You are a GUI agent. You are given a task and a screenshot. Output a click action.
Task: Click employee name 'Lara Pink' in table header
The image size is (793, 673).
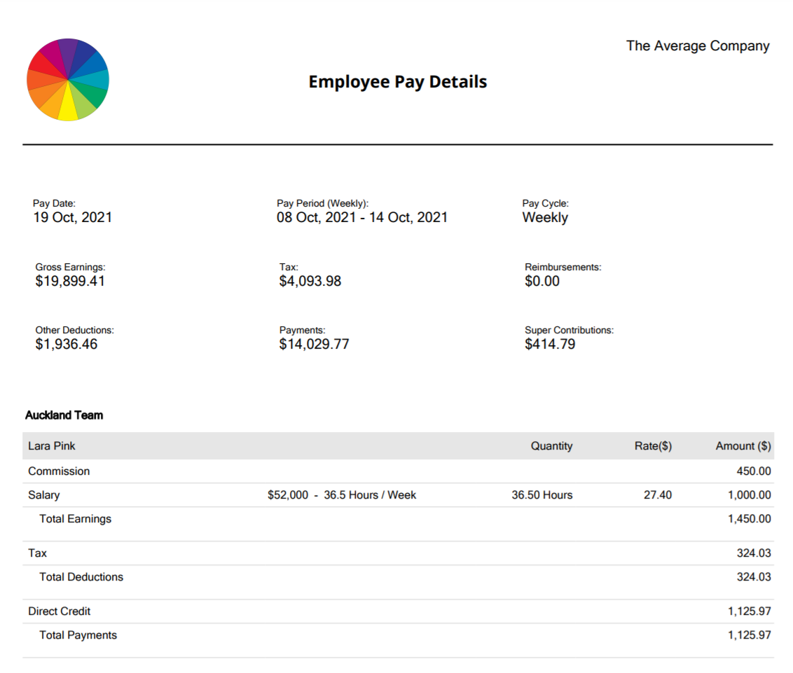pyautogui.click(x=52, y=446)
